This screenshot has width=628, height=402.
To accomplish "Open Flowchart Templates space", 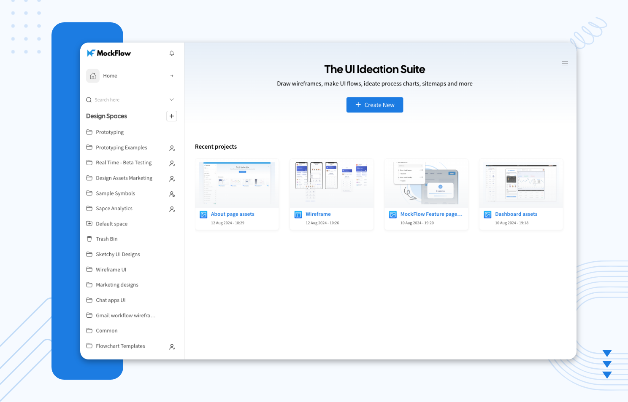I will (120, 346).
